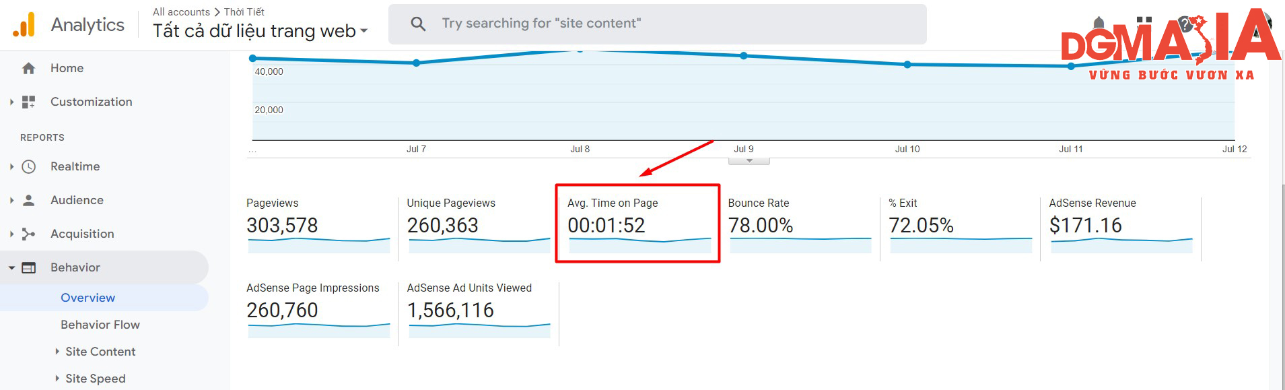Click the exit rate value 72.05%
Viewport: 1285px width, 390px height.
(921, 225)
